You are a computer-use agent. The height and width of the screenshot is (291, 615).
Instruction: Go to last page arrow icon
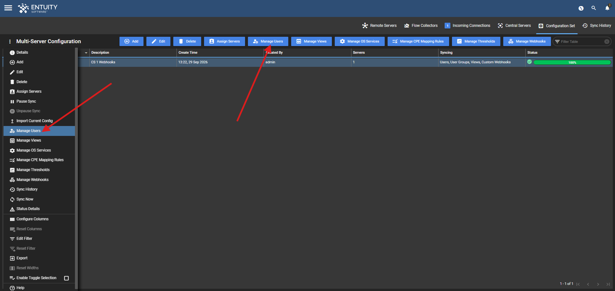(x=608, y=284)
